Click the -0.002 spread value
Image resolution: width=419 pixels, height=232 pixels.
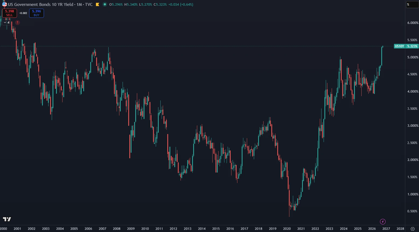(x=23, y=13)
